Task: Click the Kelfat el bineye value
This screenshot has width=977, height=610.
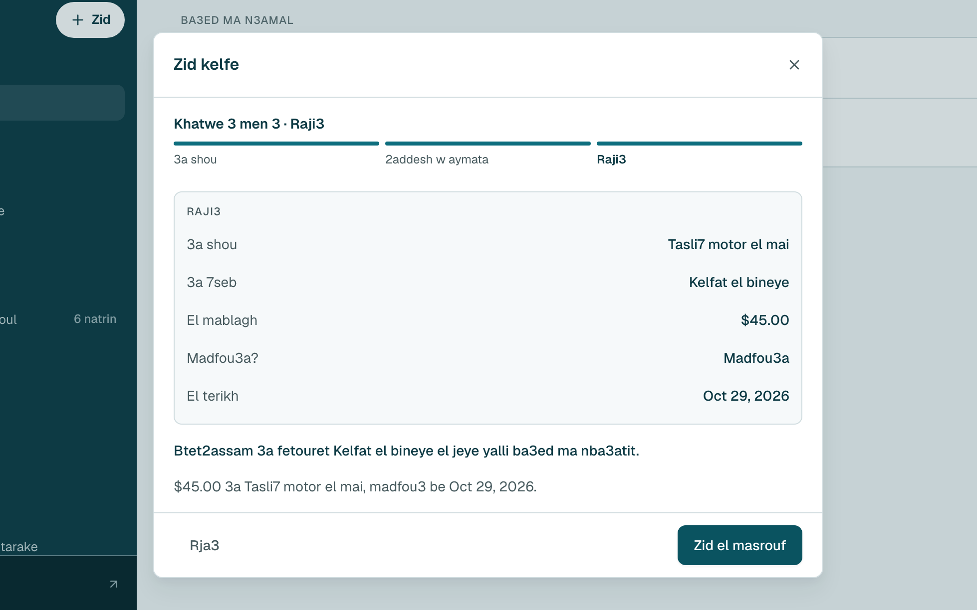Action: click(x=739, y=282)
